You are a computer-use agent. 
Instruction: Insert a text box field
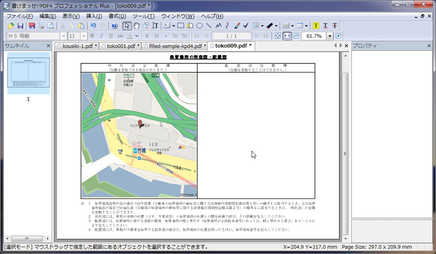[x=167, y=26]
